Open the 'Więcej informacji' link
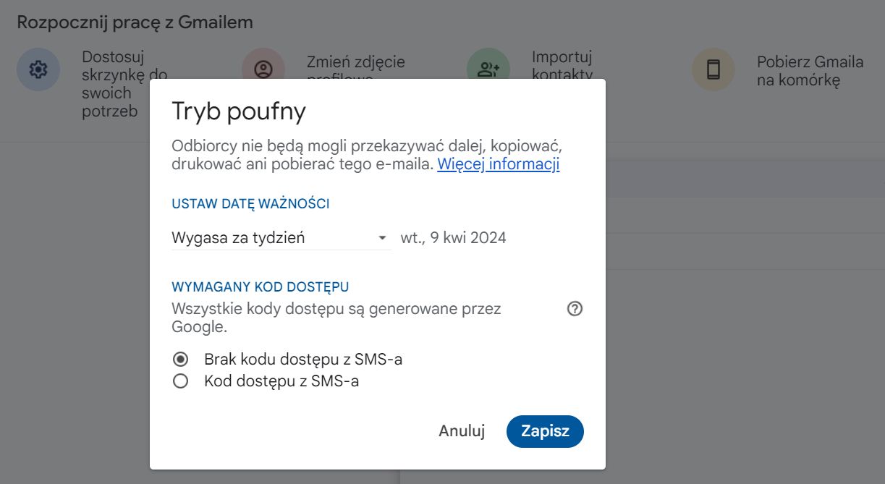885x484 pixels. (x=499, y=164)
